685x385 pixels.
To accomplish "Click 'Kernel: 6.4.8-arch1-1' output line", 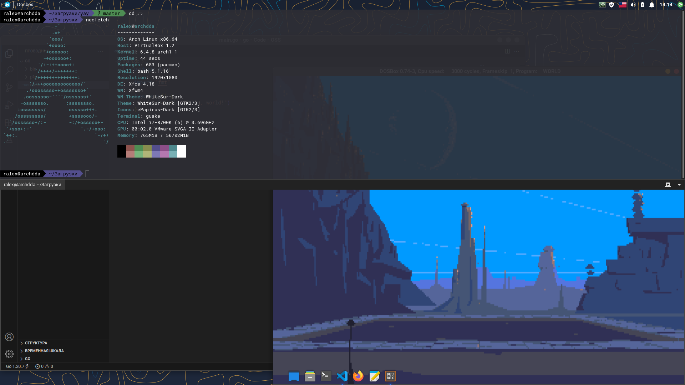I will click(x=147, y=52).
